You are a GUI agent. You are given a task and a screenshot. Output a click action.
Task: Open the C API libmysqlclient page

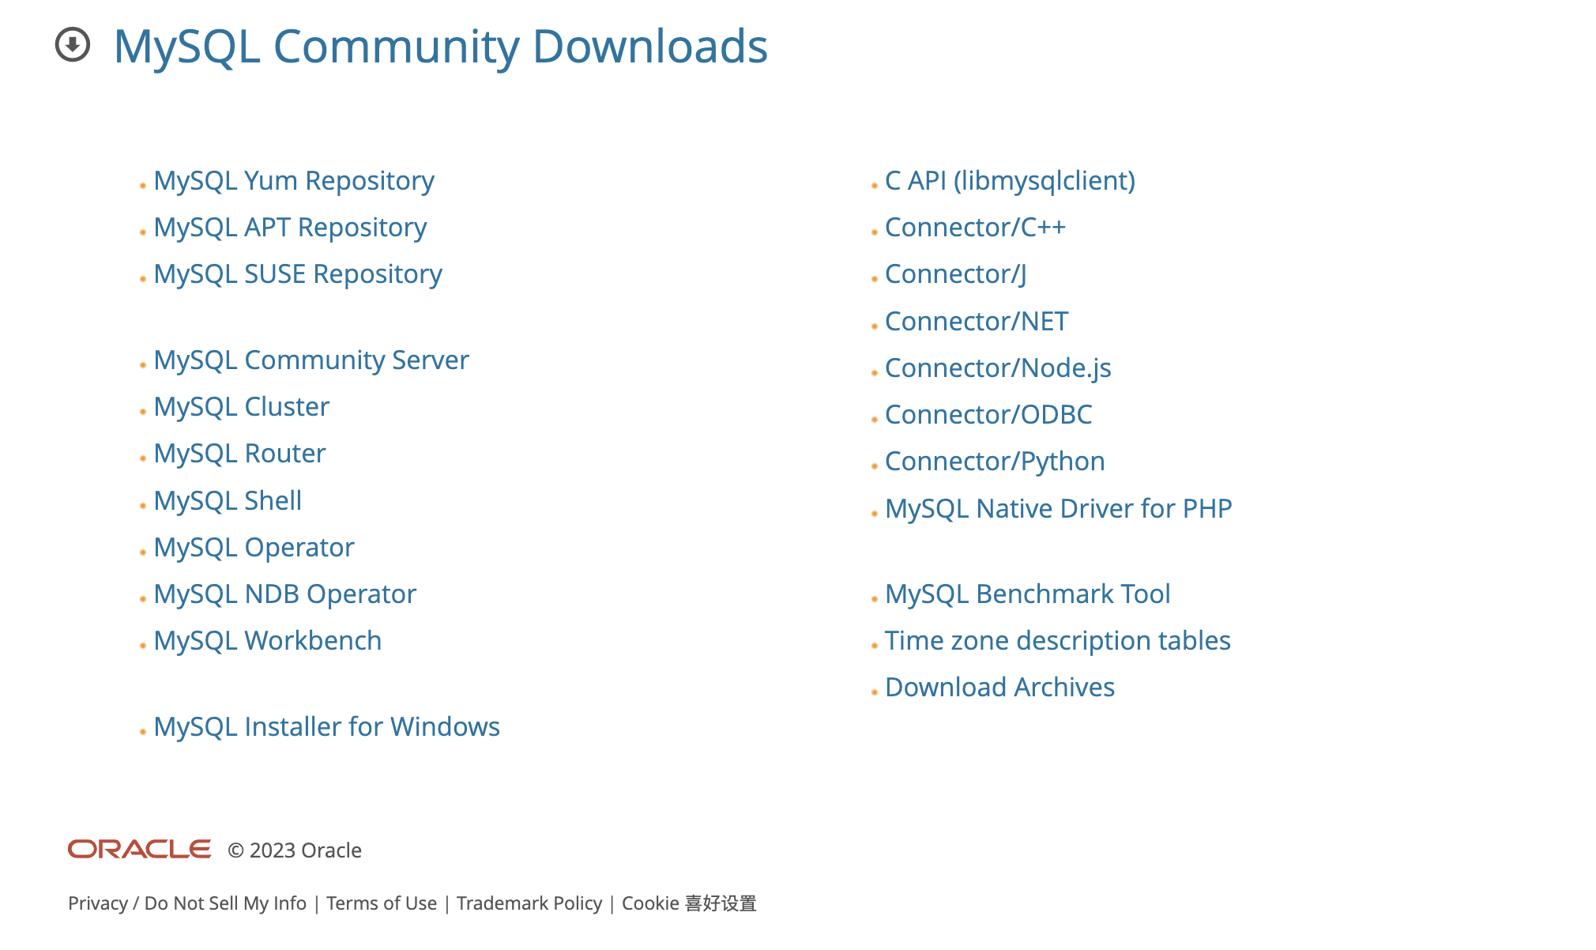tap(1010, 180)
